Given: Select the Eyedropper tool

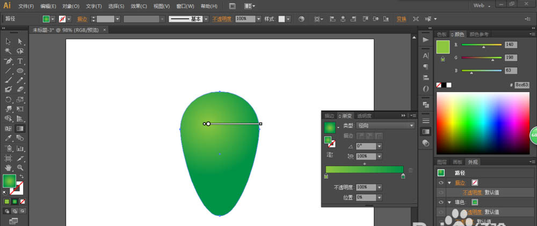Looking at the screenshot, I should tap(8, 138).
